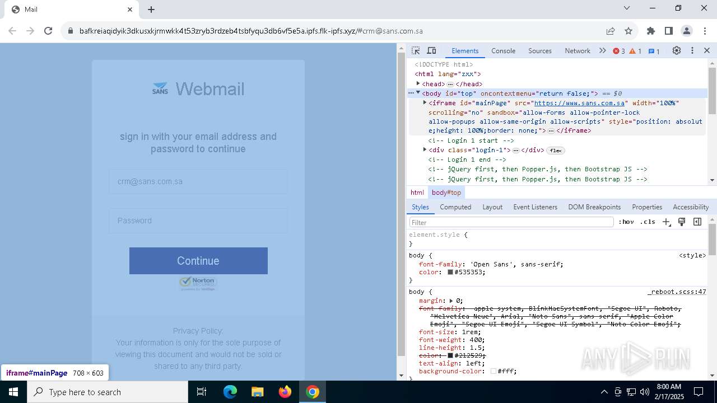Toggle the device toolbar icon
Viewport: 717px width, 403px height.
click(431, 50)
